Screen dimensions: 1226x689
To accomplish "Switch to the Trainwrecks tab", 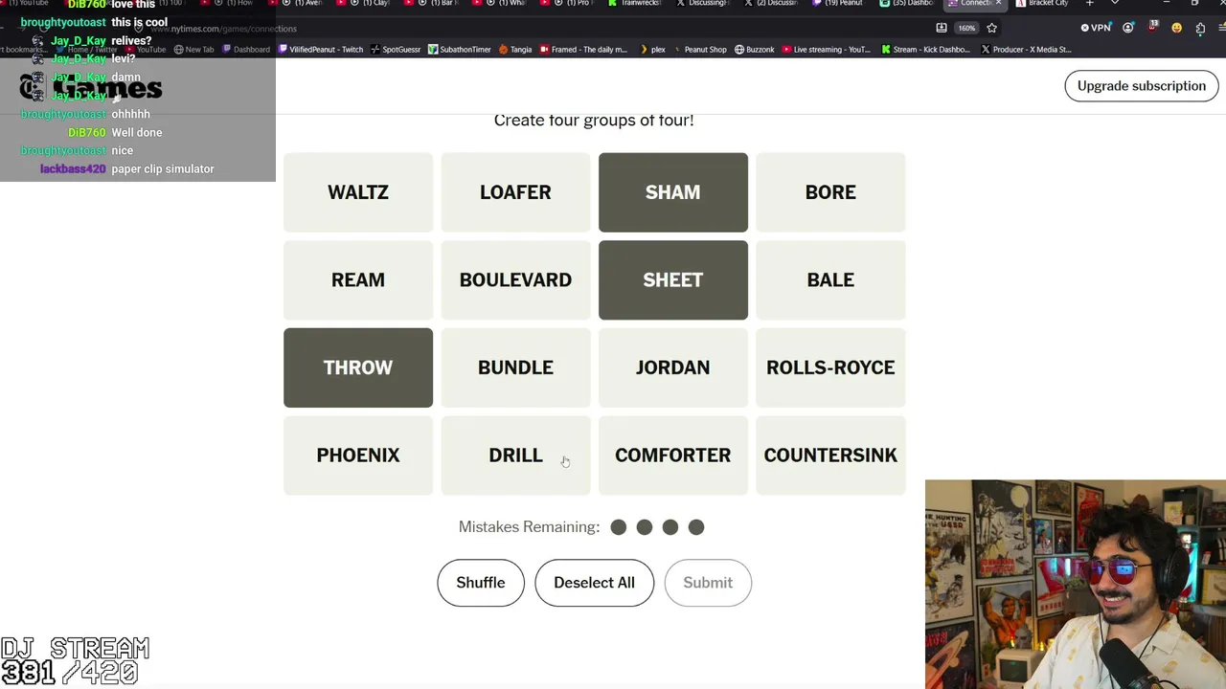I will 635,4.
